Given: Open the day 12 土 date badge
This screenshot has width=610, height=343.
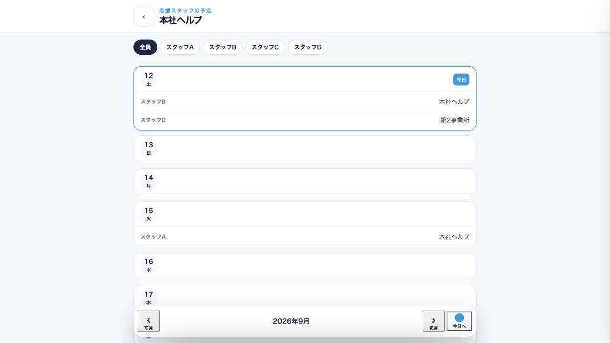Looking at the screenshot, I should (149, 80).
